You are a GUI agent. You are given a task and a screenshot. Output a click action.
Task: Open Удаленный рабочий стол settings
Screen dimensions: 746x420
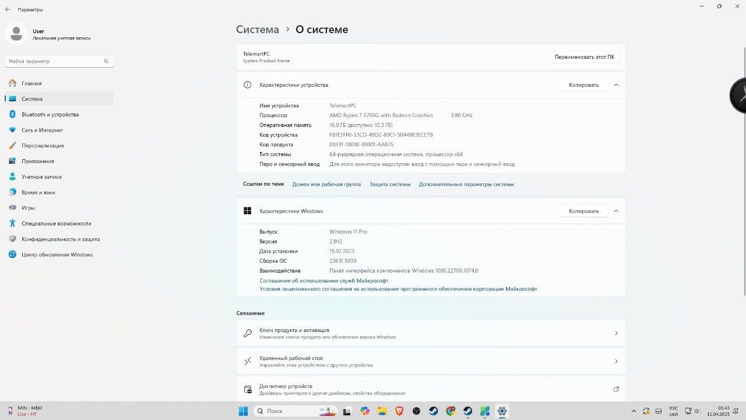click(431, 361)
